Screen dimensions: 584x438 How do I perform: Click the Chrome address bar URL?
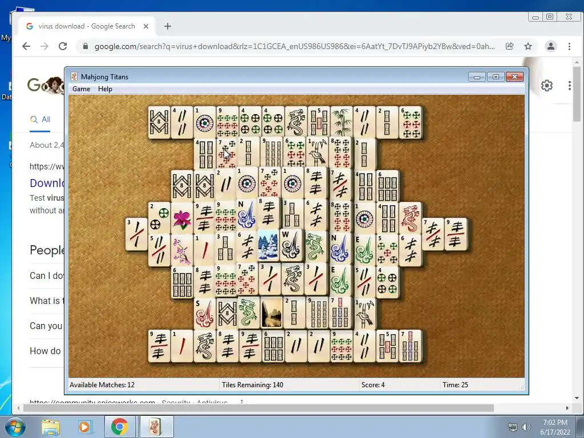coord(294,46)
